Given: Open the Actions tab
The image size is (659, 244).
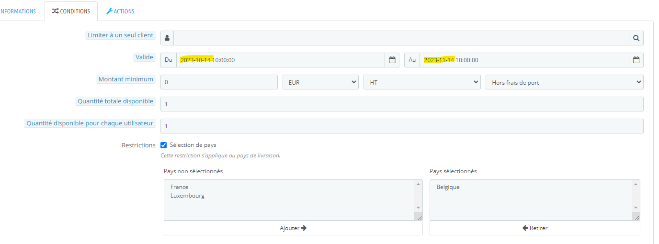Looking at the screenshot, I should (x=120, y=11).
